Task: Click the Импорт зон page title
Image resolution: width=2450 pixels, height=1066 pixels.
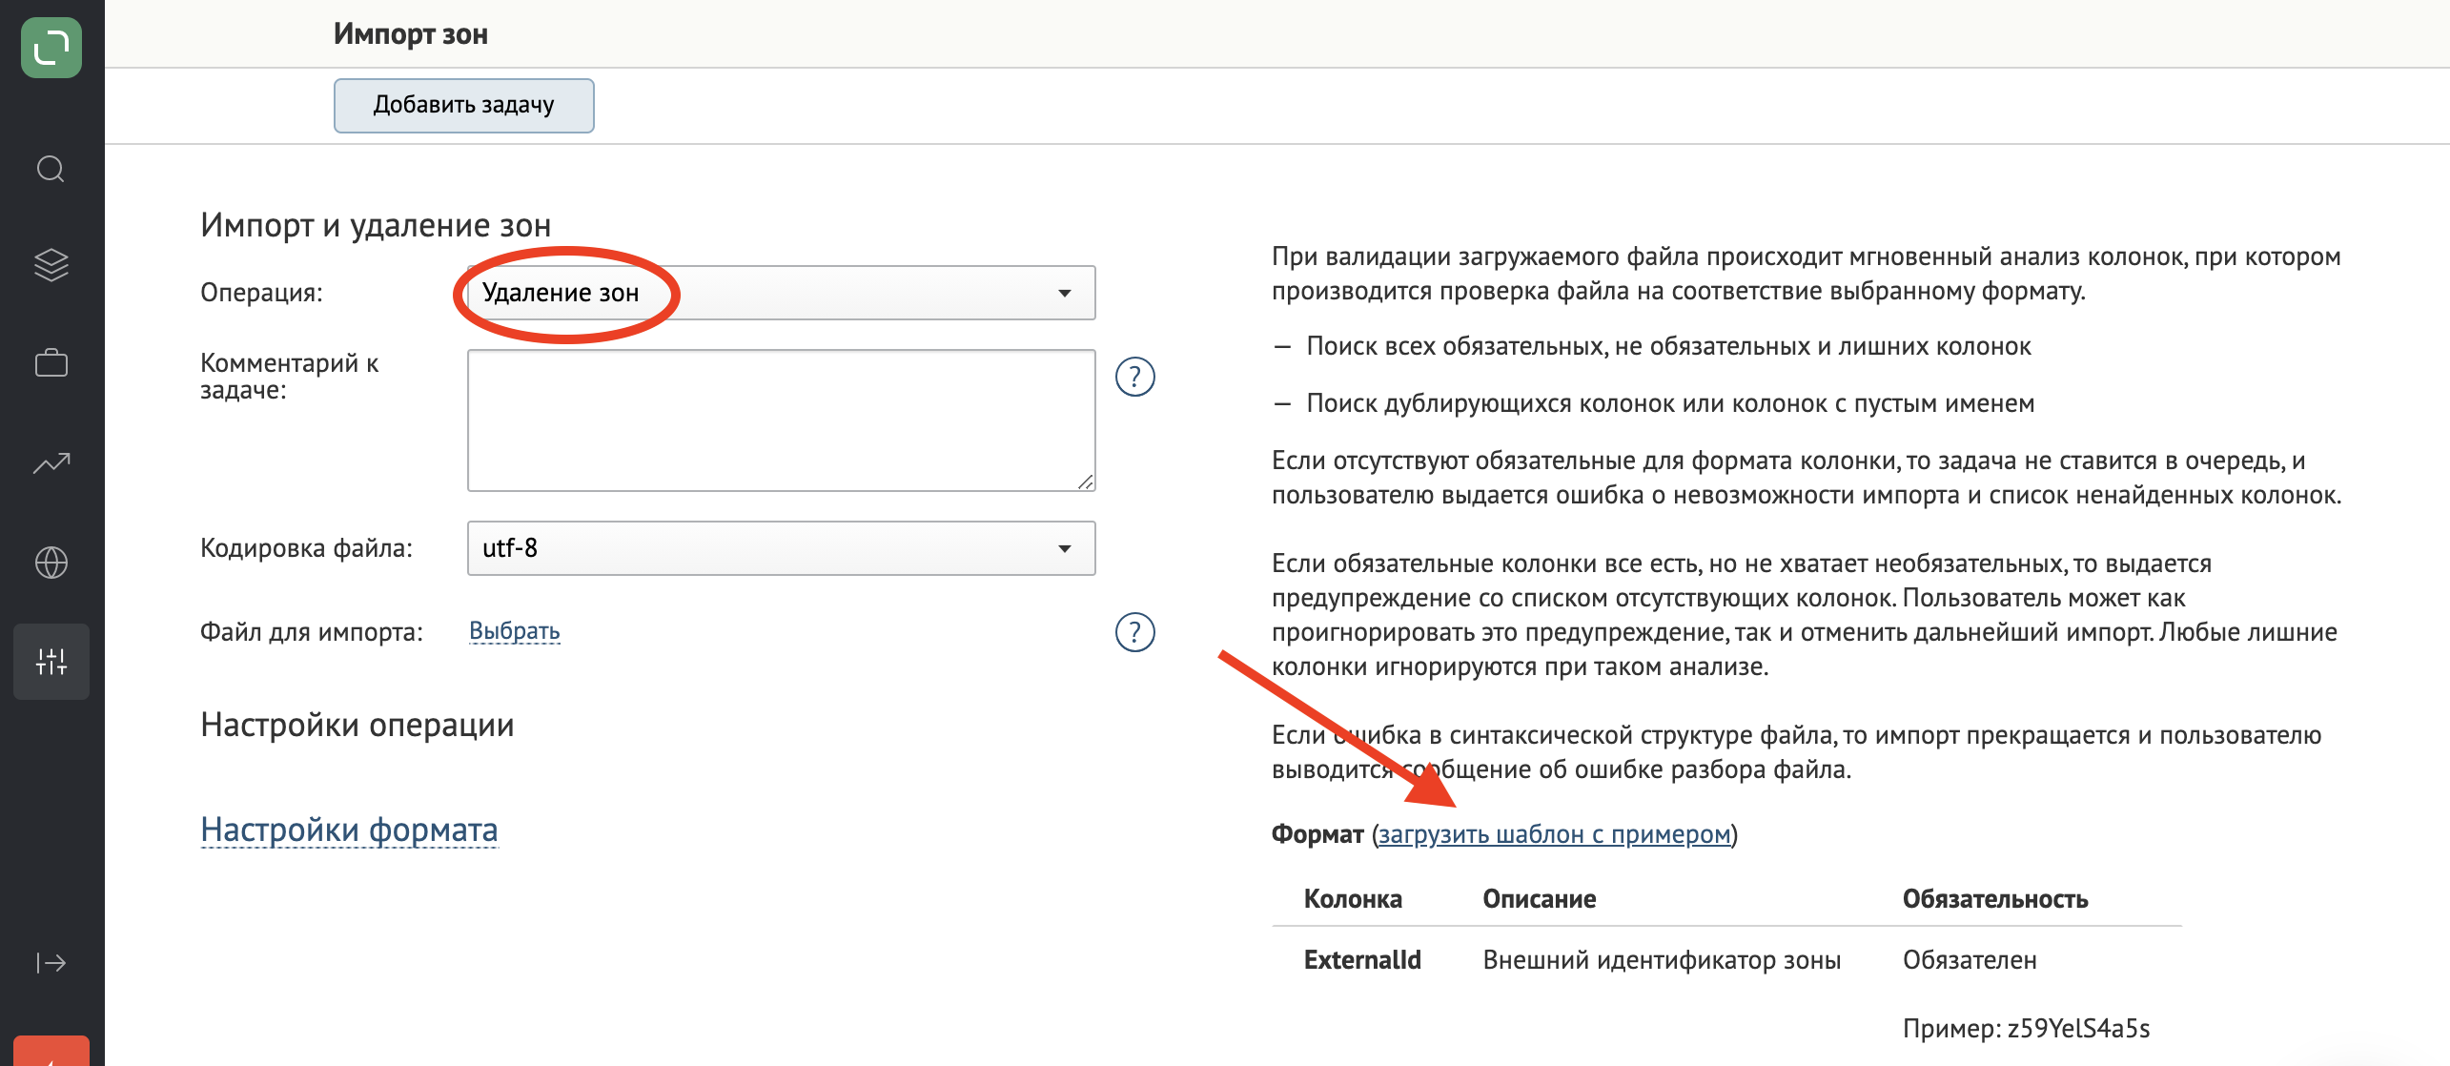Action: pos(411,34)
